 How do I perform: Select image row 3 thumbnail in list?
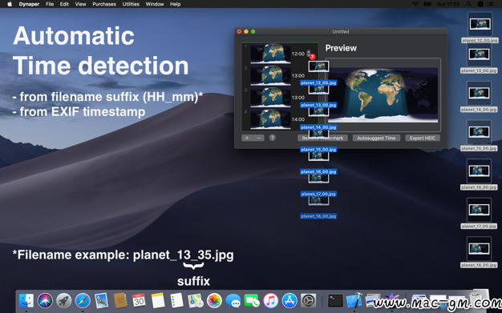(x=270, y=98)
